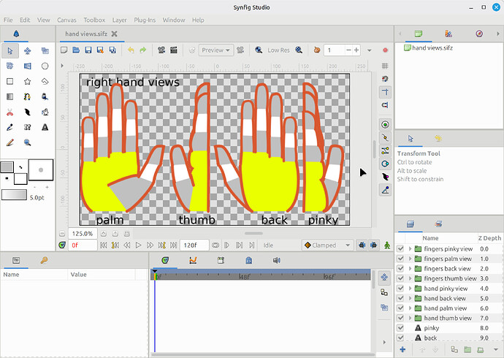Select the Spline tool
Screen dimensions: 504x358
[x=27, y=96]
